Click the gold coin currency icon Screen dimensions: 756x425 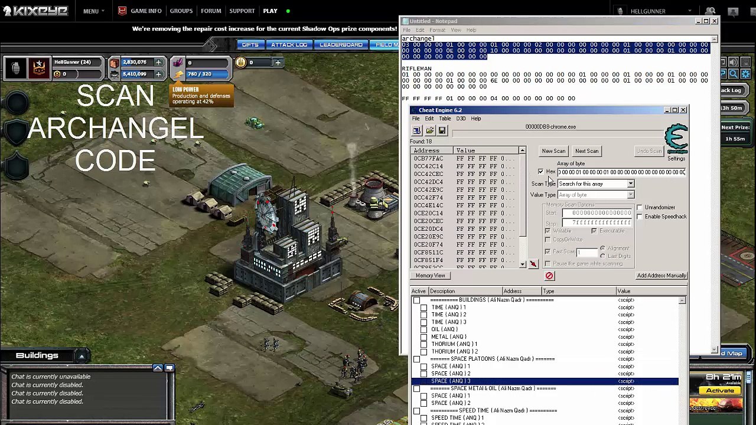tap(241, 63)
